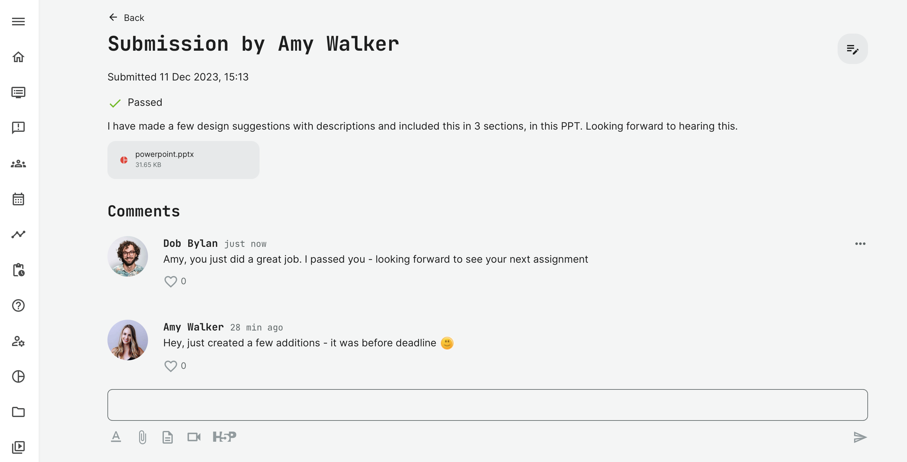Open text formatting options for comment
Image resolution: width=907 pixels, height=462 pixels.
click(x=116, y=437)
